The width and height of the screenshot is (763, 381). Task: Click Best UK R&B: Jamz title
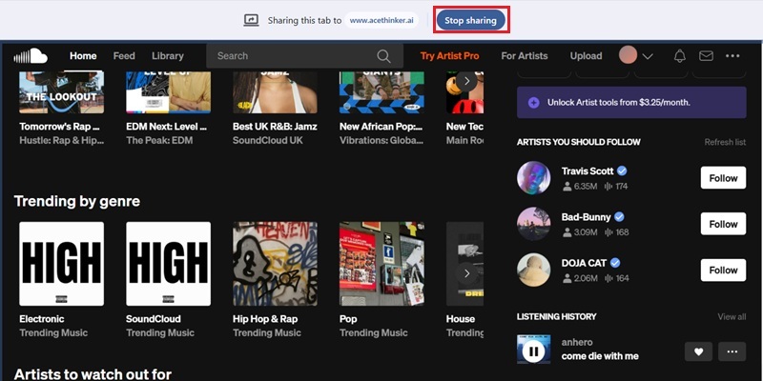pyautogui.click(x=275, y=127)
